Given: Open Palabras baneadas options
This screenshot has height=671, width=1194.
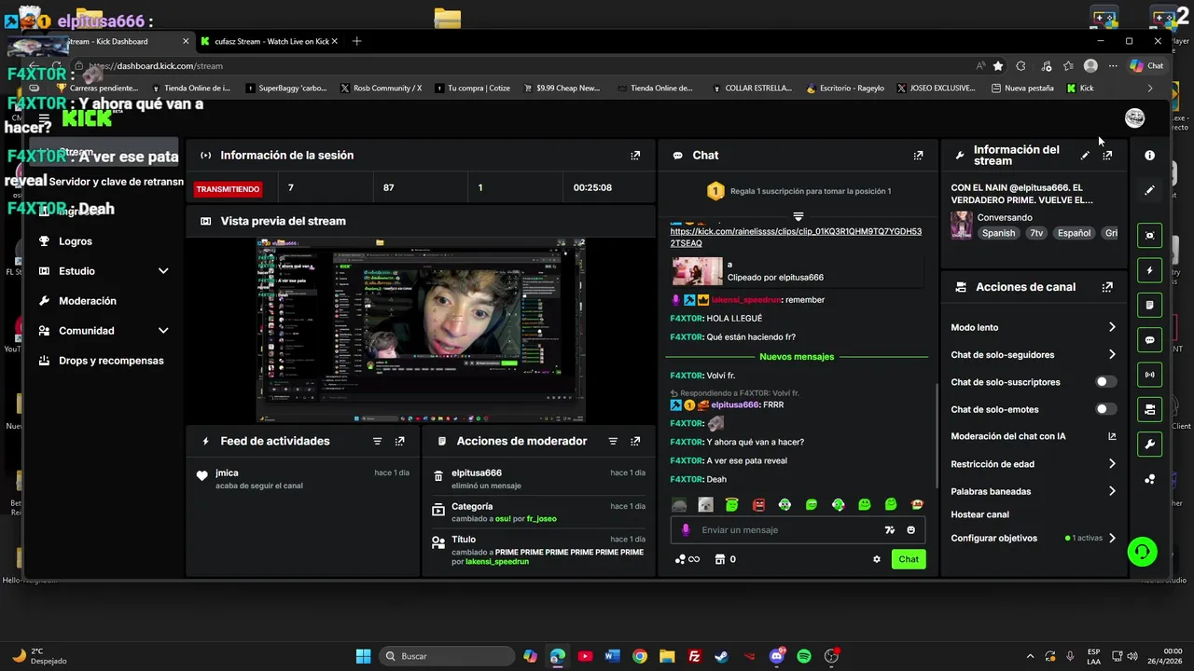Looking at the screenshot, I should 1033,491.
